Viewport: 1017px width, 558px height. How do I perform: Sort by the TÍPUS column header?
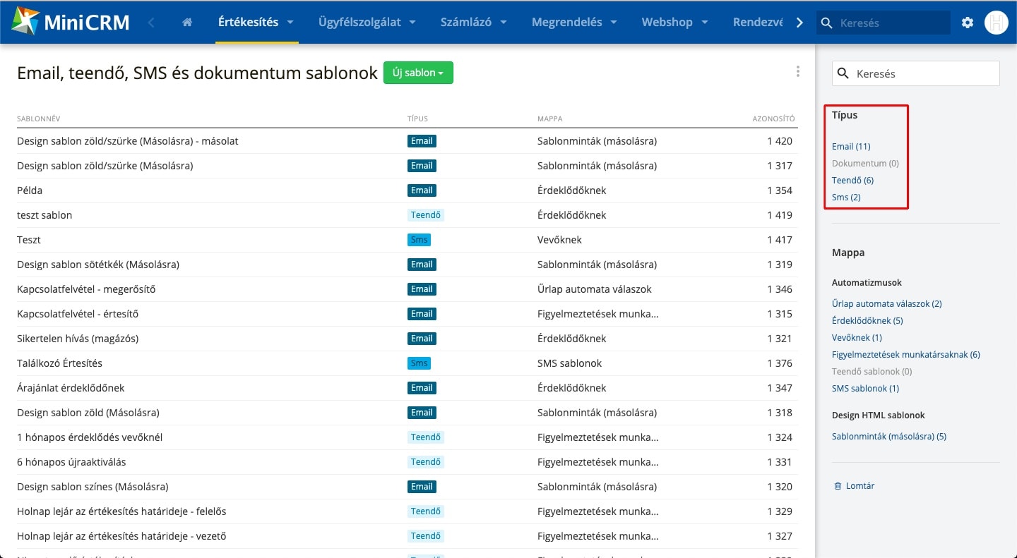(417, 119)
